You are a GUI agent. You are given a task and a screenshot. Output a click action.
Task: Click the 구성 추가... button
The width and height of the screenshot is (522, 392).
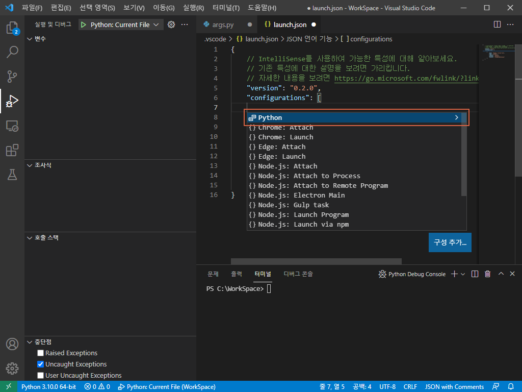coord(450,242)
